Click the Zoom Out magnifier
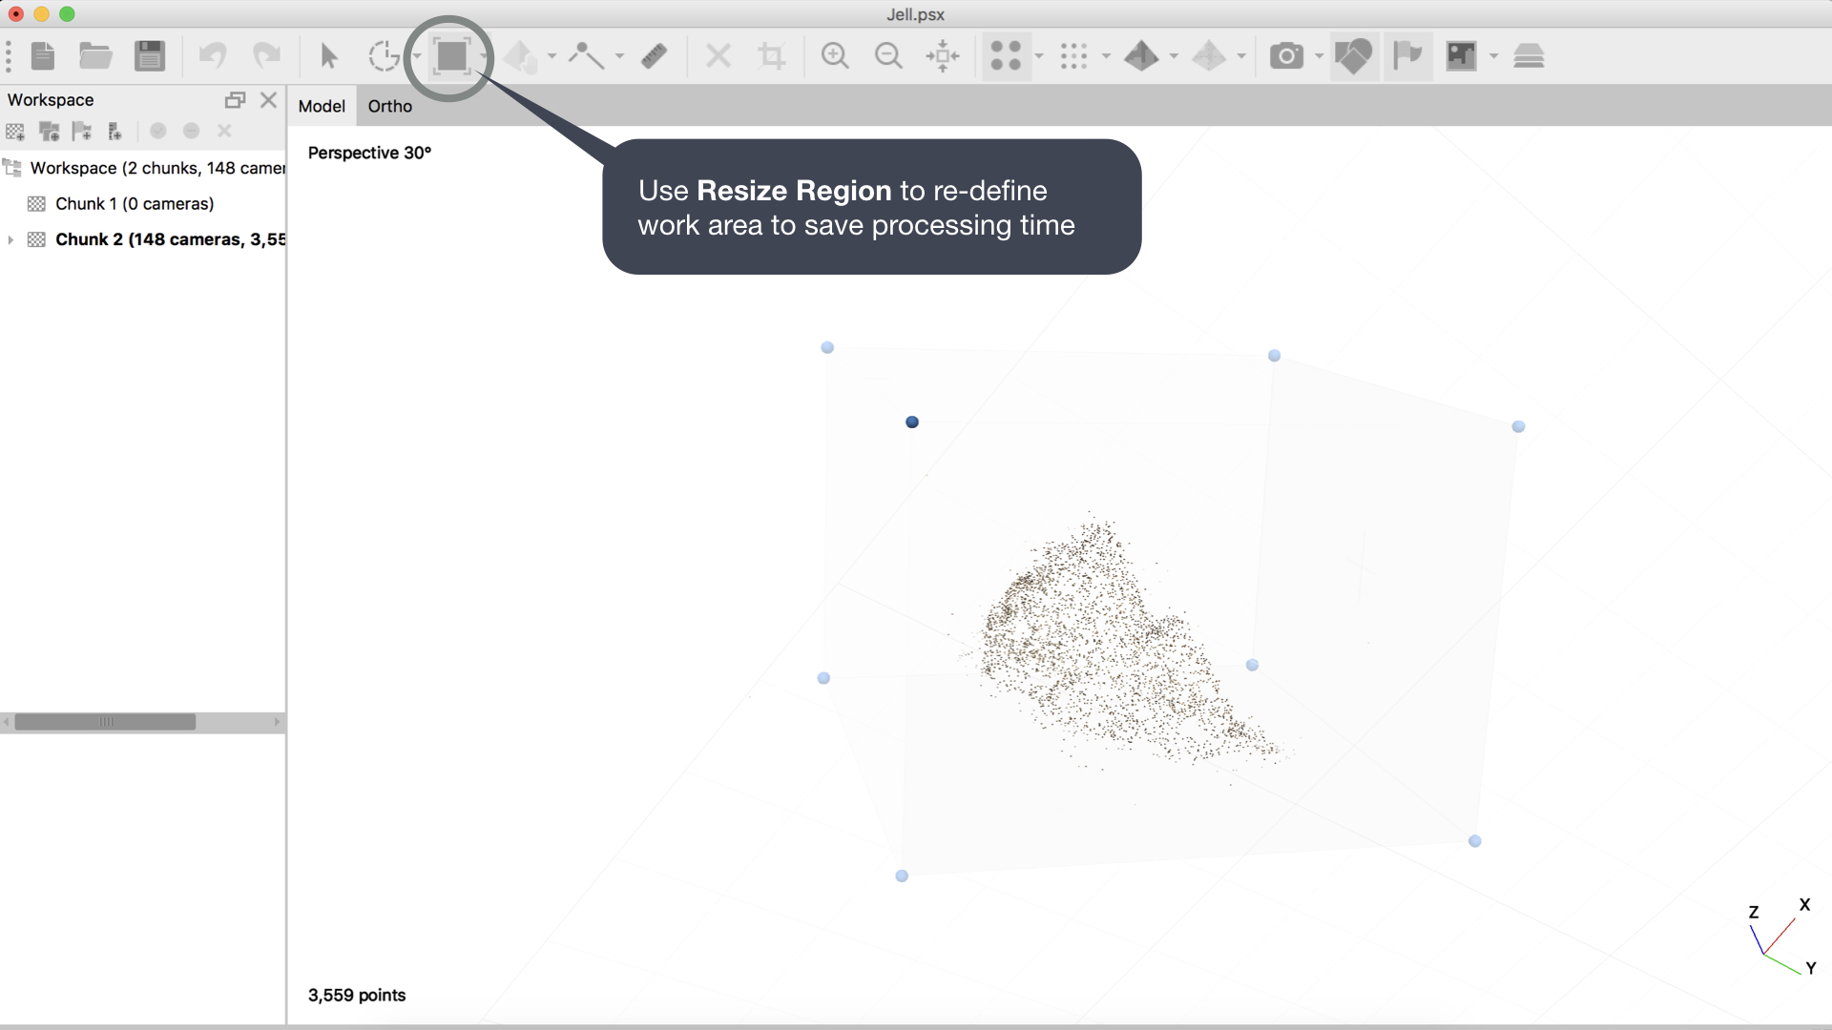 [888, 56]
